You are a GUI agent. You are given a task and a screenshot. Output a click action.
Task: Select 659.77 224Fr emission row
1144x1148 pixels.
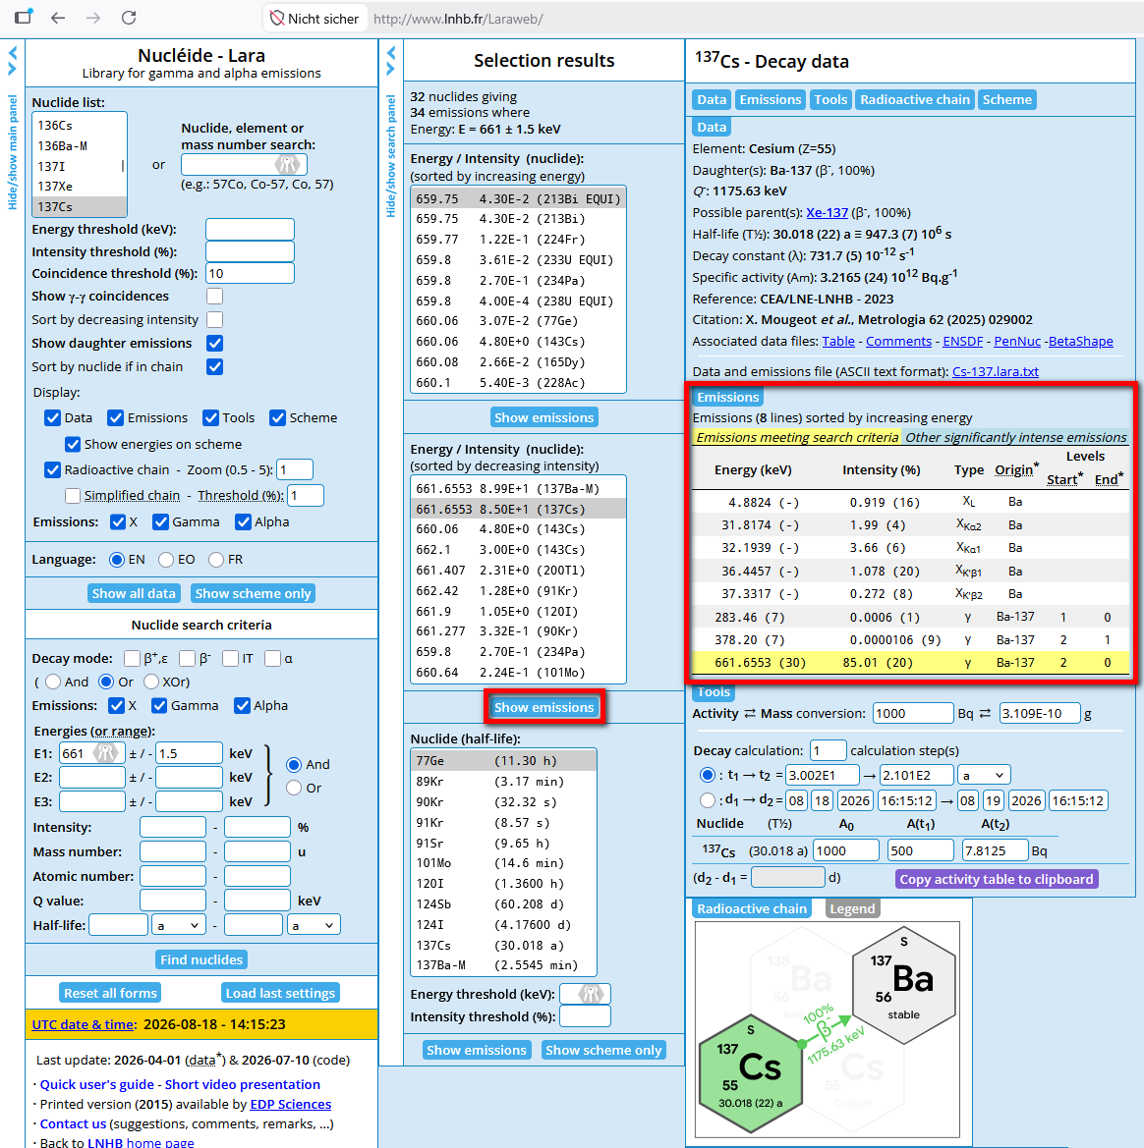pos(518,239)
